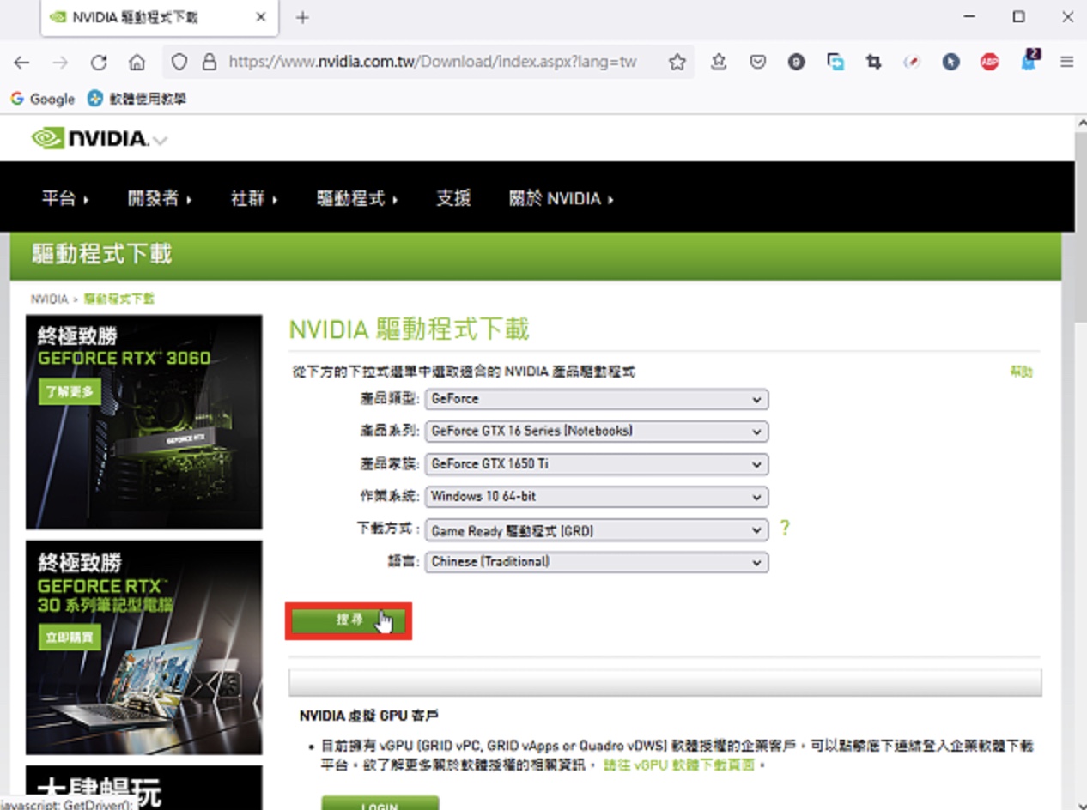Image resolution: width=1087 pixels, height=810 pixels.
Task: Click the address bar URL field
Action: point(433,62)
